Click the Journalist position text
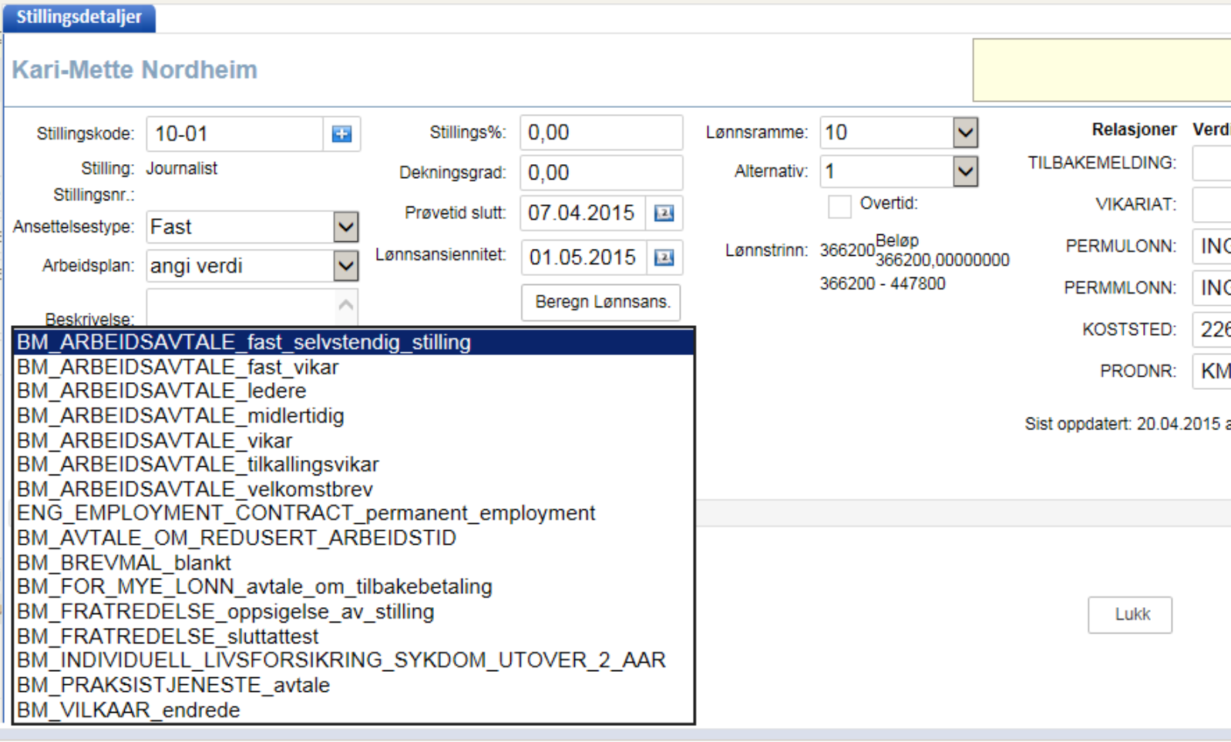This screenshot has height=742, width=1231. coord(182,169)
